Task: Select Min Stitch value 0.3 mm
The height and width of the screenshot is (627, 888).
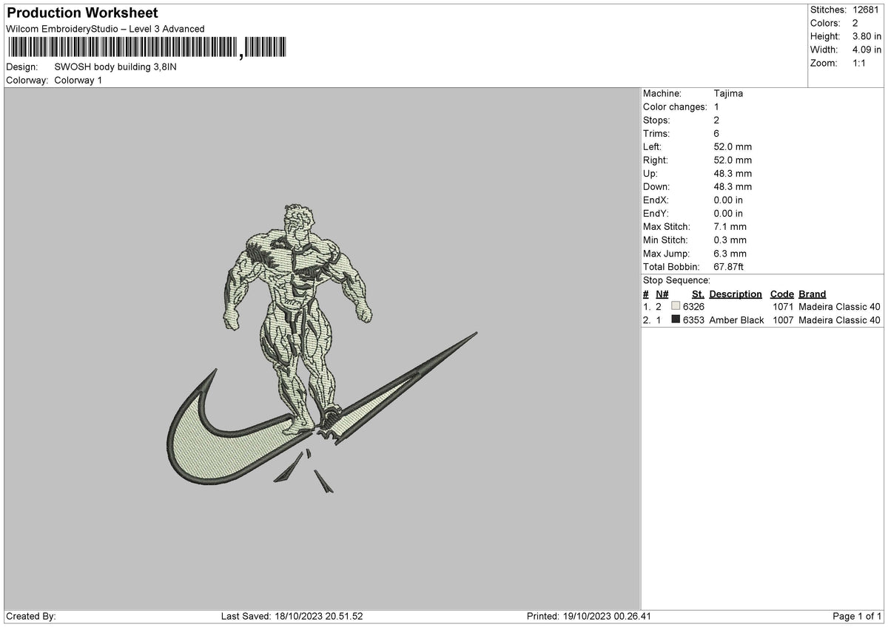Action: coord(730,240)
